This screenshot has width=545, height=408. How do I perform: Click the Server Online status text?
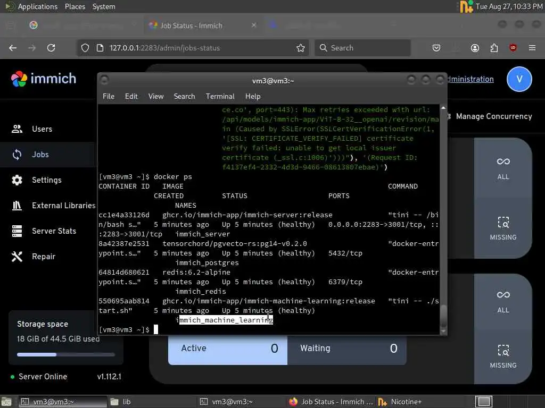tap(43, 377)
